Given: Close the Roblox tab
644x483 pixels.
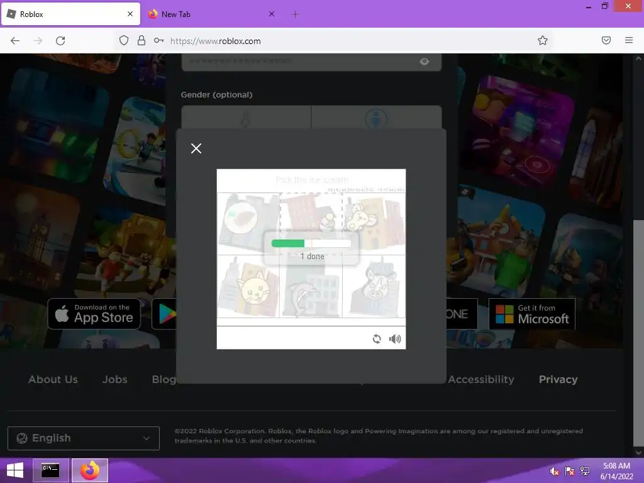Looking at the screenshot, I should click(x=130, y=14).
